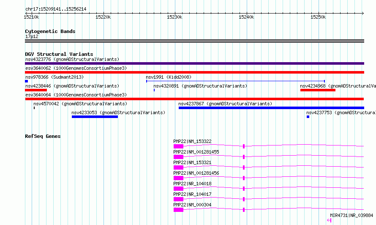Select the PMP22 NM_001281455 transcript exon block
Image resolution: width=376 pixels, height=225 pixels.
coord(178,157)
